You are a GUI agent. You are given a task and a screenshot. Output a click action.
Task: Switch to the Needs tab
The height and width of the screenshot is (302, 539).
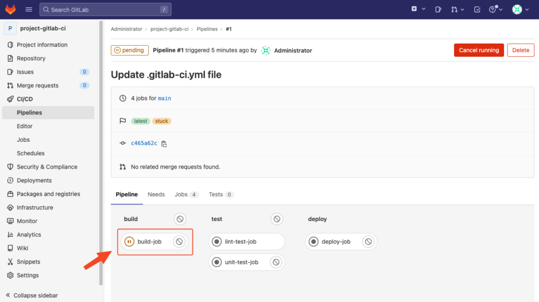click(156, 194)
